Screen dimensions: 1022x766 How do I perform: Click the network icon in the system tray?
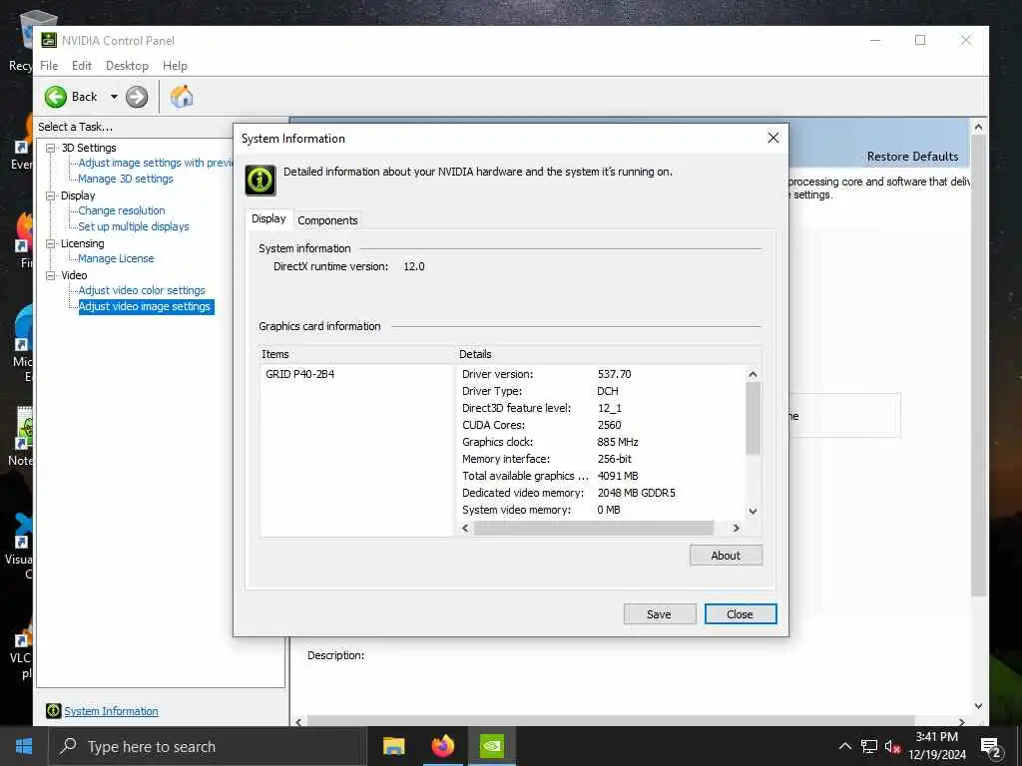coord(869,746)
